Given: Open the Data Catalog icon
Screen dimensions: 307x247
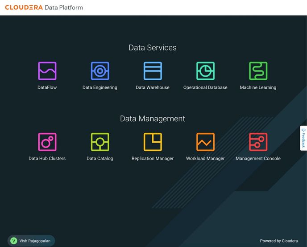Looking at the screenshot, I should (100, 142).
